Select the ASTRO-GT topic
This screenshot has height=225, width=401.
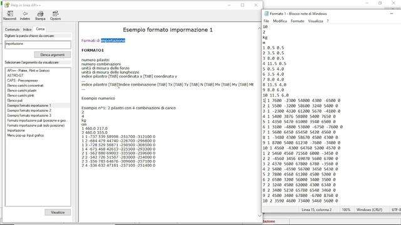(15, 76)
